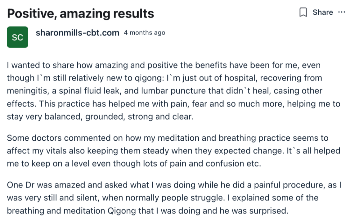Open the "Positive, amazing results" review title

point(81,14)
